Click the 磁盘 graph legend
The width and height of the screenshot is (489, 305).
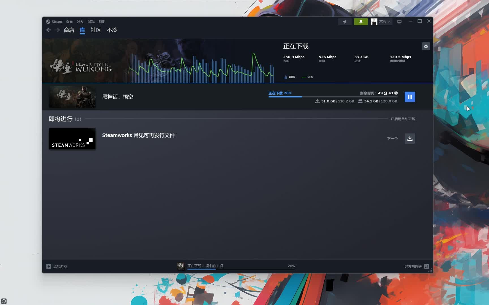[x=308, y=77]
